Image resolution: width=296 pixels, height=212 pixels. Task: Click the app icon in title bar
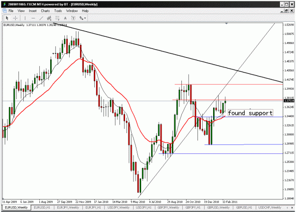click(x=4, y=4)
